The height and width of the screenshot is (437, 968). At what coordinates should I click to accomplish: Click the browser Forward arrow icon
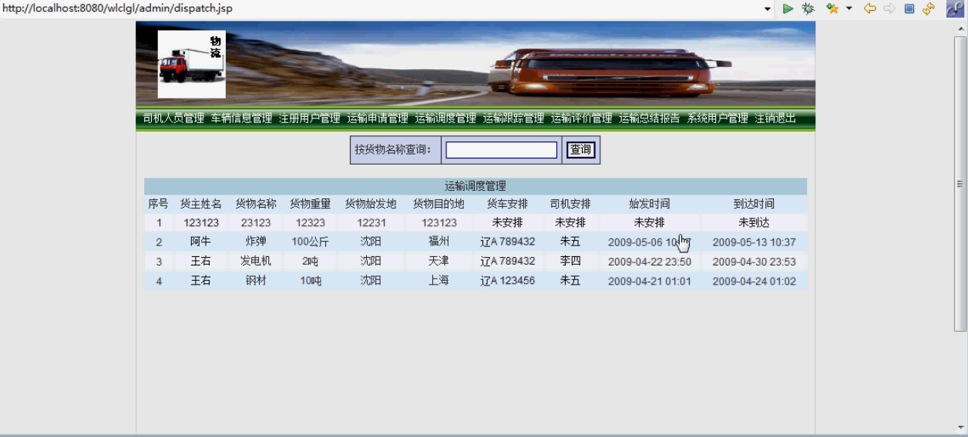pos(889,8)
